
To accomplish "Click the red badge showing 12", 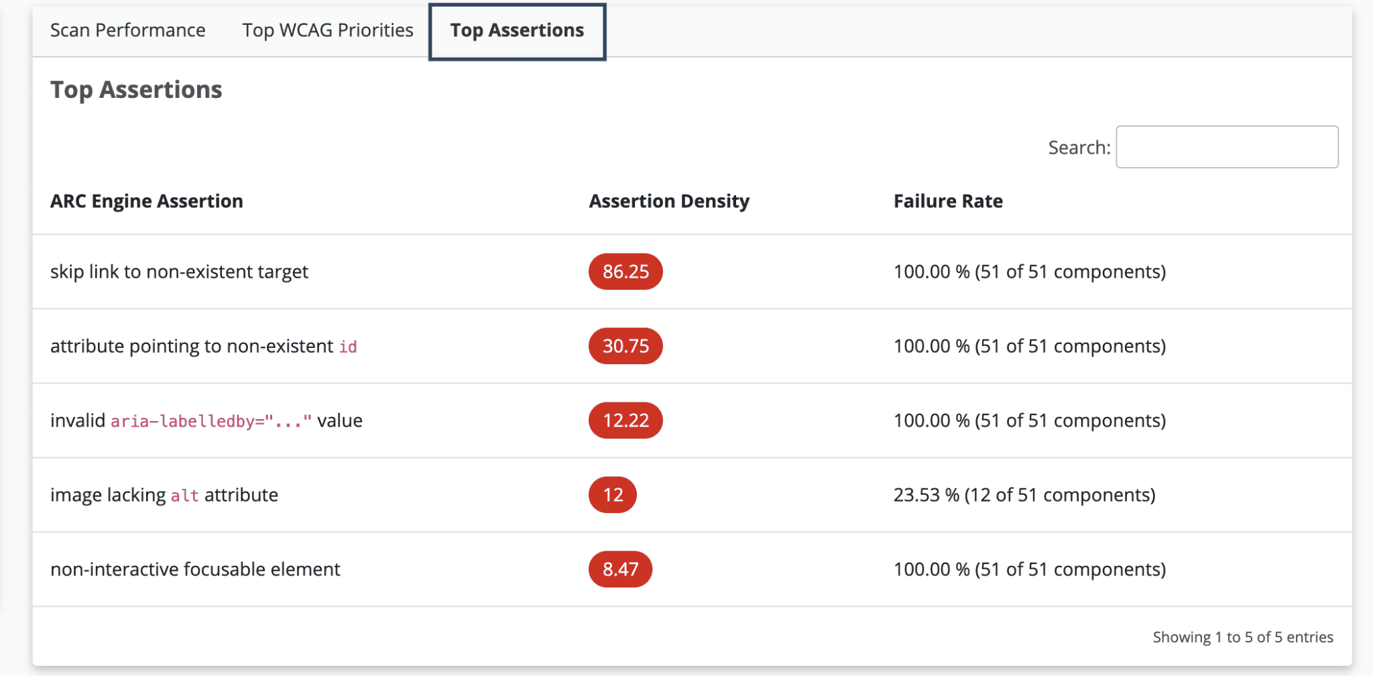I will tap(612, 495).
